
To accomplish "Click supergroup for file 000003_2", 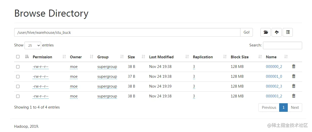I will pyautogui.click(x=107, y=96).
